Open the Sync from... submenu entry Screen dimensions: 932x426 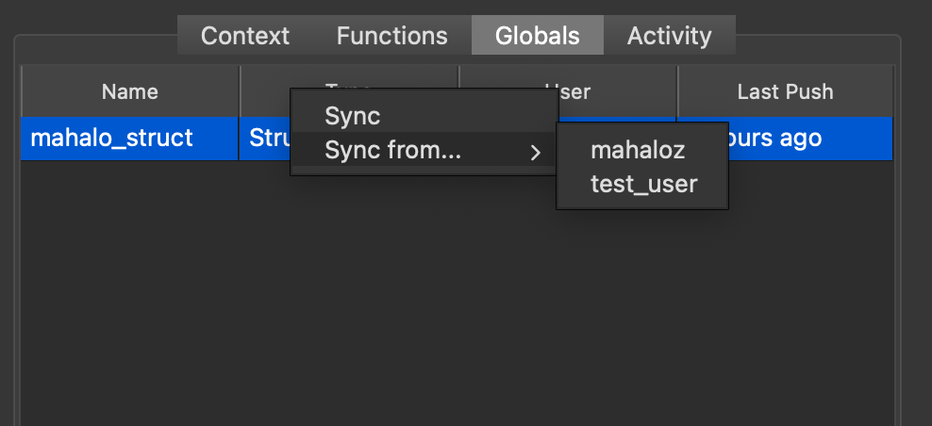[392, 150]
